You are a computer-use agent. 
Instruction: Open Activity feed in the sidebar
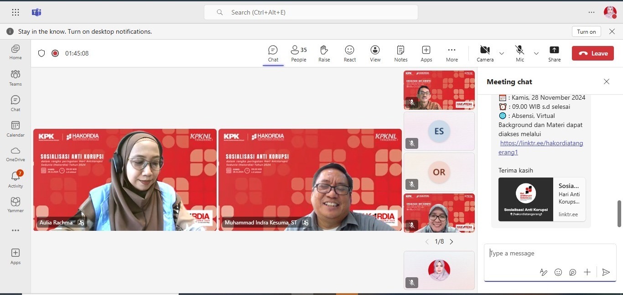16,179
